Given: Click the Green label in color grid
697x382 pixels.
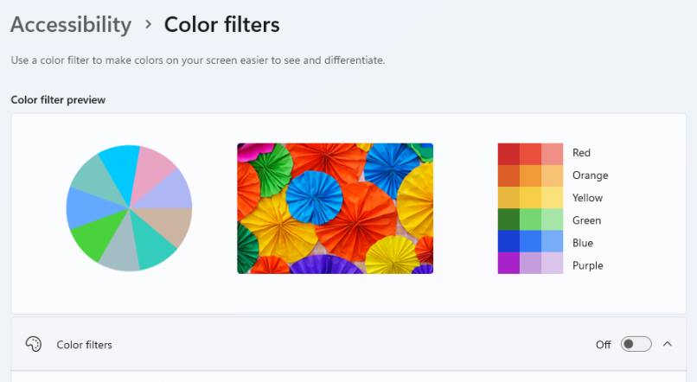Looking at the screenshot, I should click(x=585, y=220).
